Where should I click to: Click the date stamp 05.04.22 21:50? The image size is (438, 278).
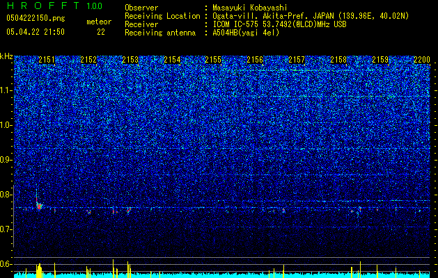(36, 32)
